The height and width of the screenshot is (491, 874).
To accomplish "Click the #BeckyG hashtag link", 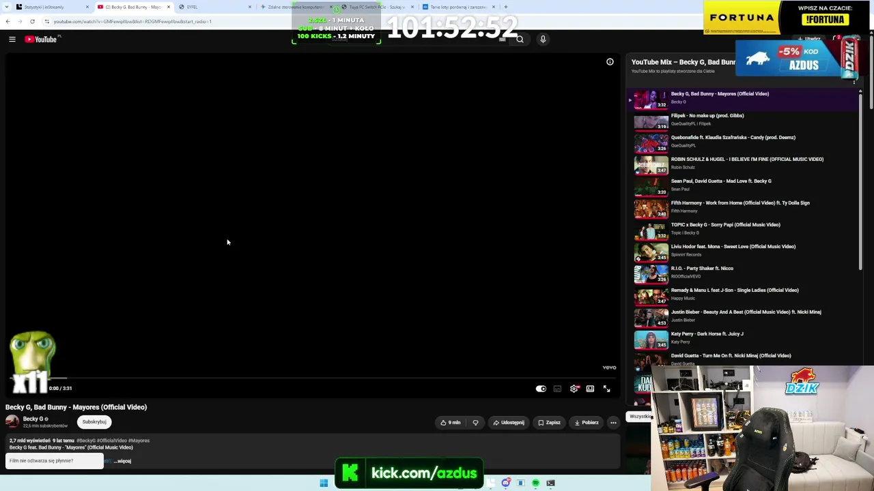I will click(x=86, y=441).
